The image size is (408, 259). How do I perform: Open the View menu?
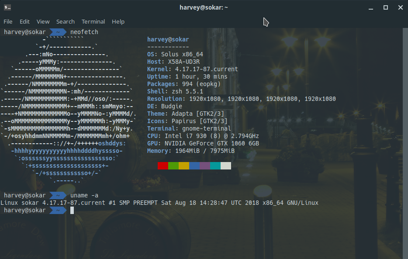(43, 21)
